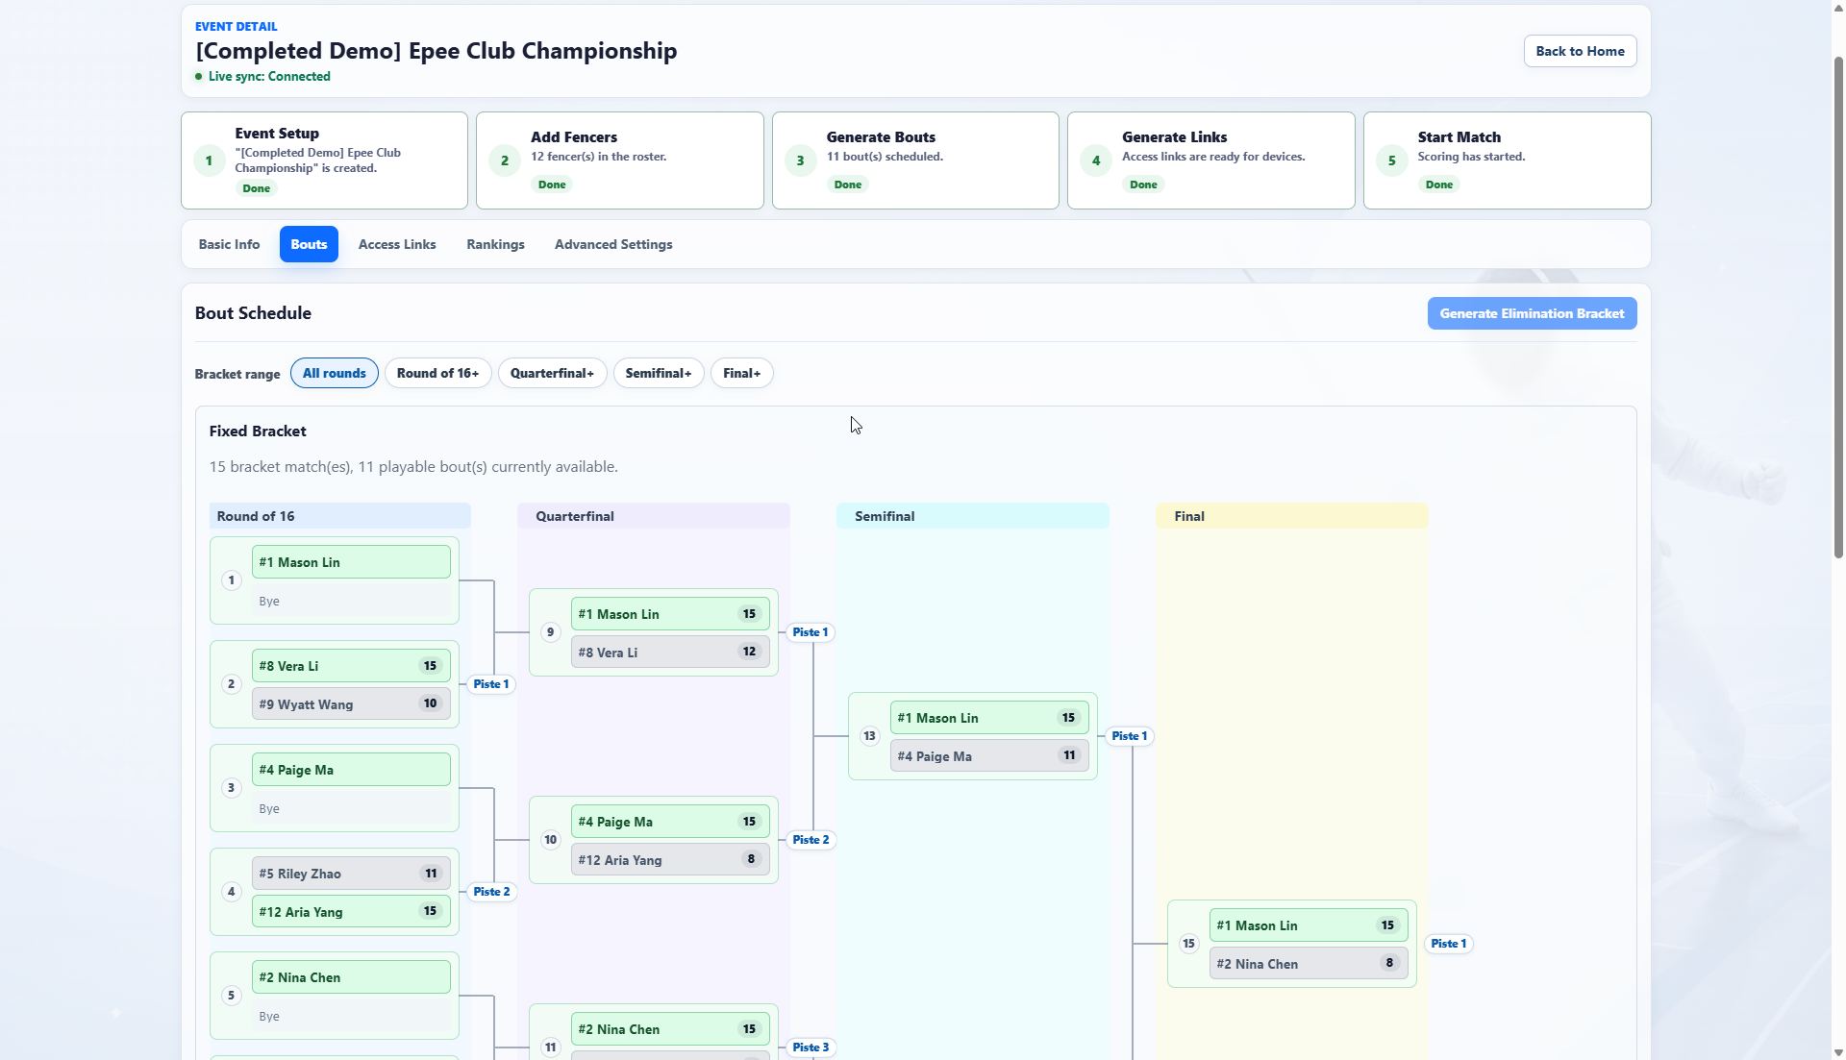The image size is (1846, 1060).
Task: Click Piste 3 tag on bout 11
Action: [811, 1048]
